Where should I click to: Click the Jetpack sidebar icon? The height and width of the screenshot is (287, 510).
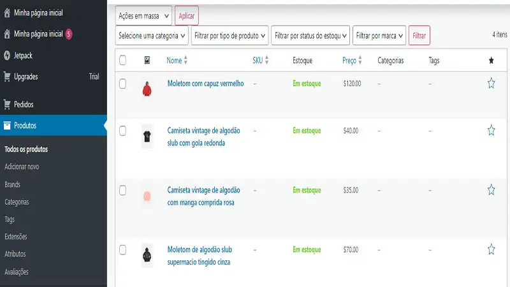(x=7, y=55)
